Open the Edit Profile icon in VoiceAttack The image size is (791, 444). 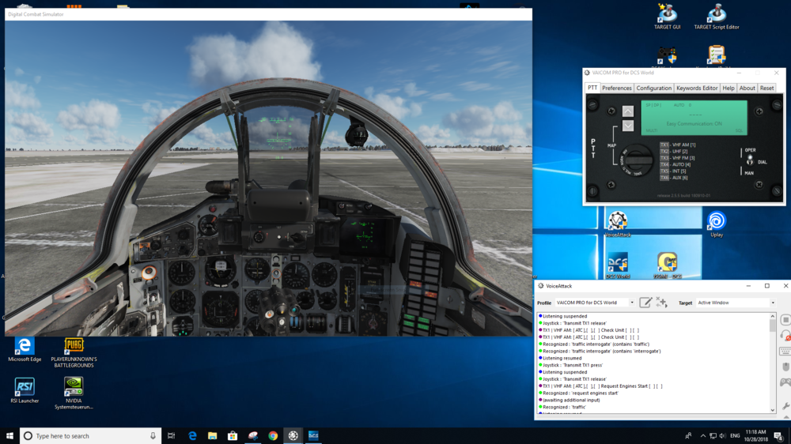coord(645,303)
